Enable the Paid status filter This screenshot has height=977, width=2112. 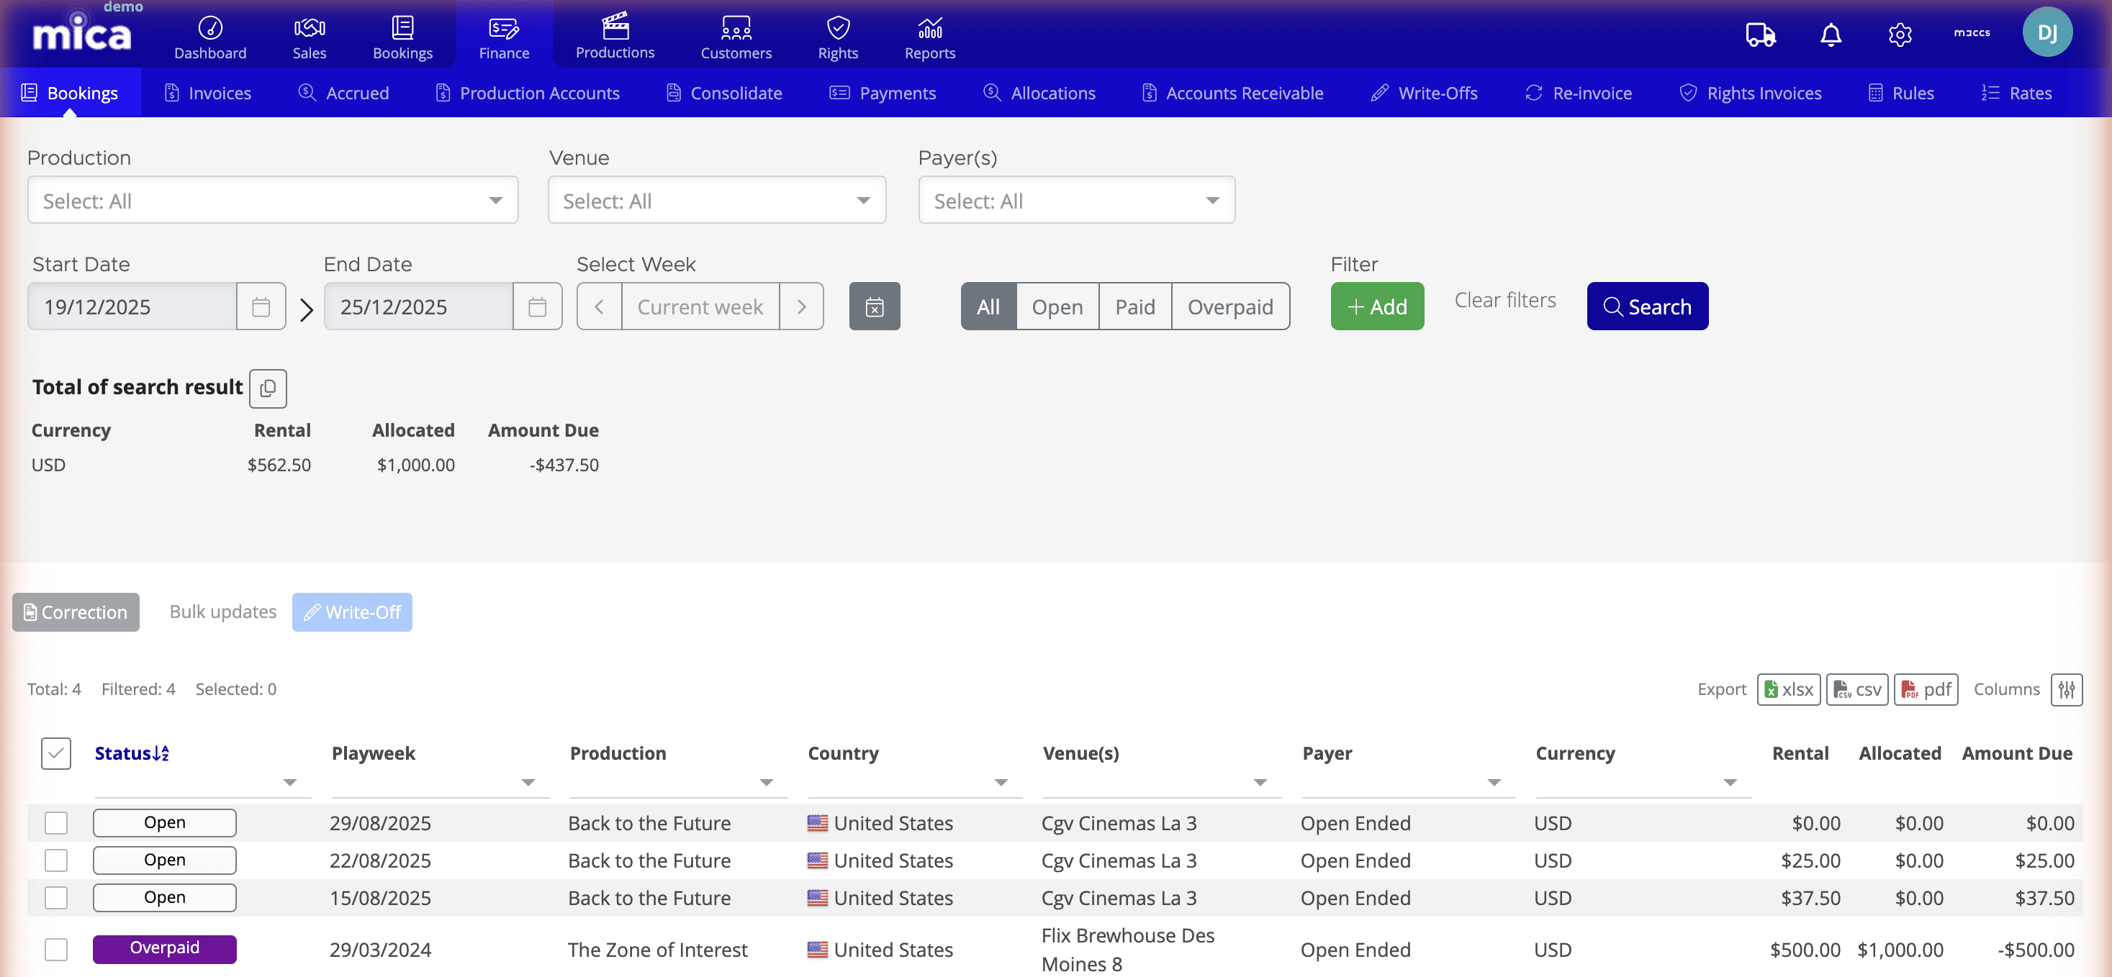[1134, 306]
